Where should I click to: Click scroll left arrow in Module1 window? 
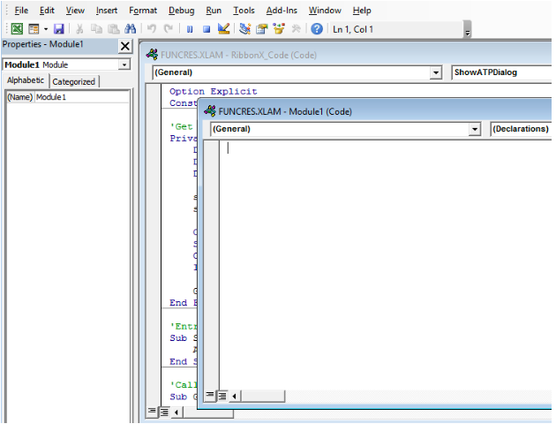click(234, 396)
